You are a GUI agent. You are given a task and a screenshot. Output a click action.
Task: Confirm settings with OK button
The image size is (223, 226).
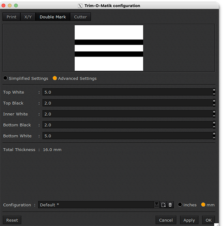coord(209,220)
